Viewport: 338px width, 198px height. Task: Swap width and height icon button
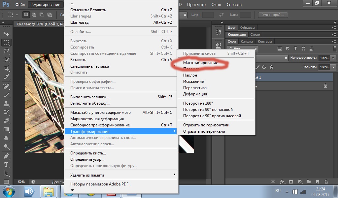(x=221, y=15)
